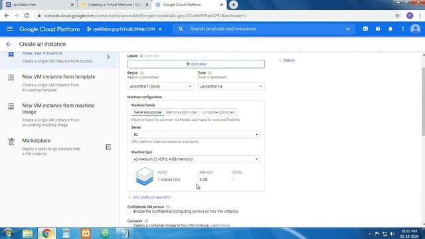Open the Machine type e2-medium dropdown
This screenshot has height=239, width=425.
(x=196, y=159)
